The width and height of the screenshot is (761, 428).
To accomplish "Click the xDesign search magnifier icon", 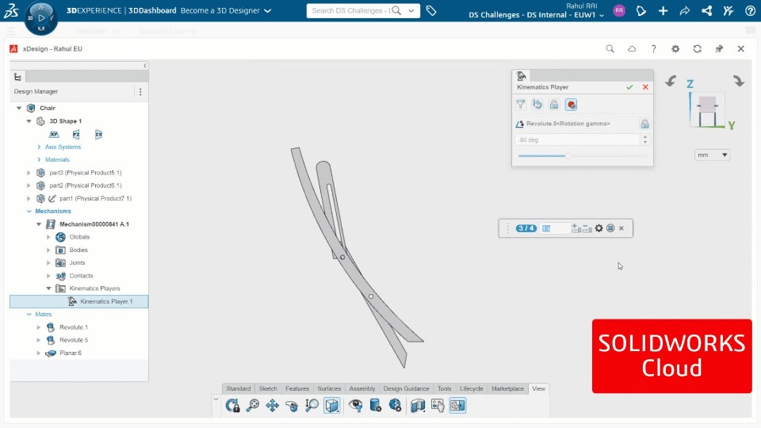I will [x=610, y=48].
